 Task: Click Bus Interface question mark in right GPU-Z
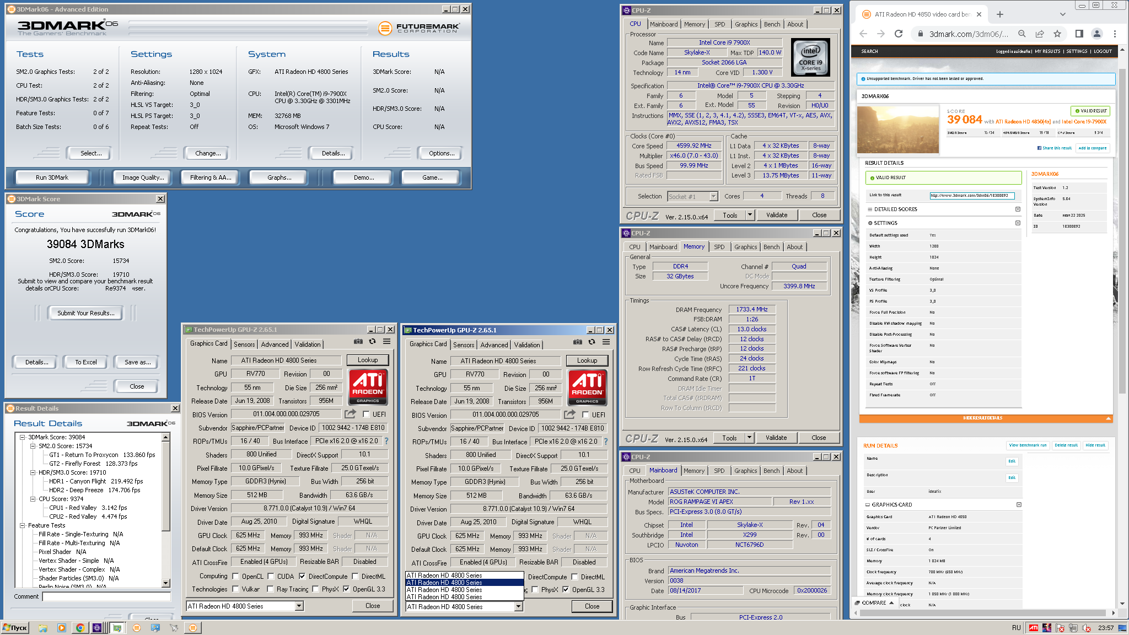coord(606,442)
